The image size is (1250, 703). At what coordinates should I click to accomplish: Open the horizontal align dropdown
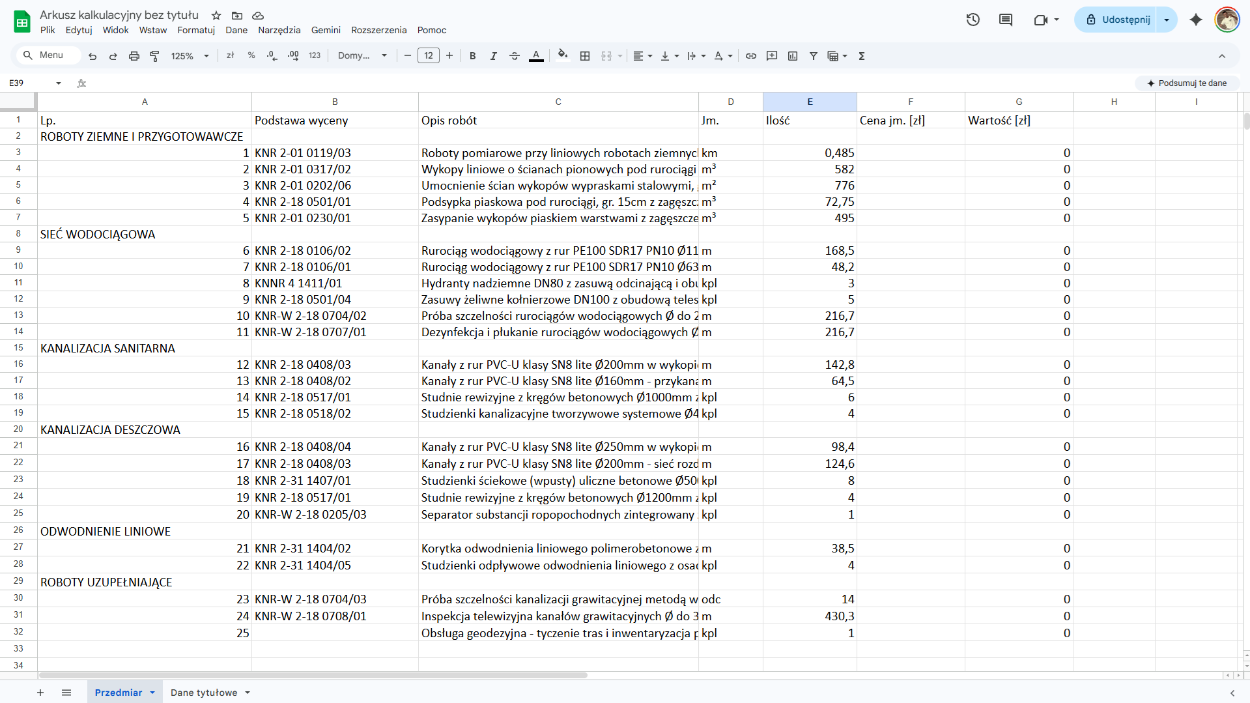(x=643, y=56)
